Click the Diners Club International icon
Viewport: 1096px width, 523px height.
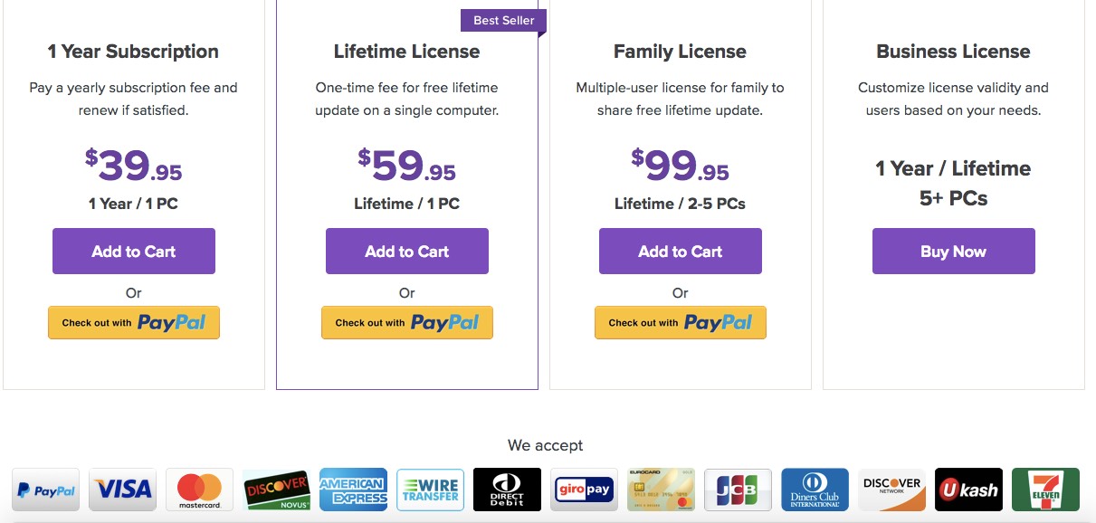pyautogui.click(x=815, y=490)
